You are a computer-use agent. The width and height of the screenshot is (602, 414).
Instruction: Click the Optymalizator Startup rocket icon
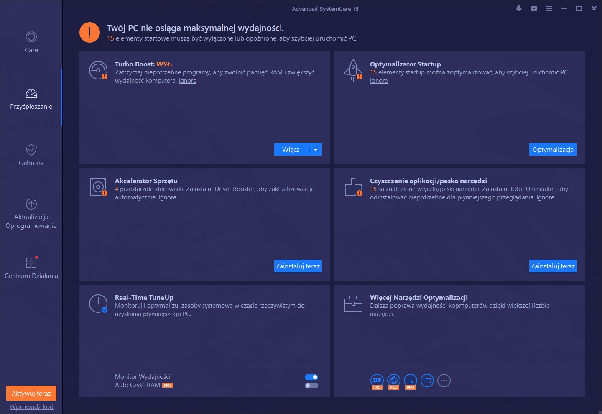click(x=353, y=70)
